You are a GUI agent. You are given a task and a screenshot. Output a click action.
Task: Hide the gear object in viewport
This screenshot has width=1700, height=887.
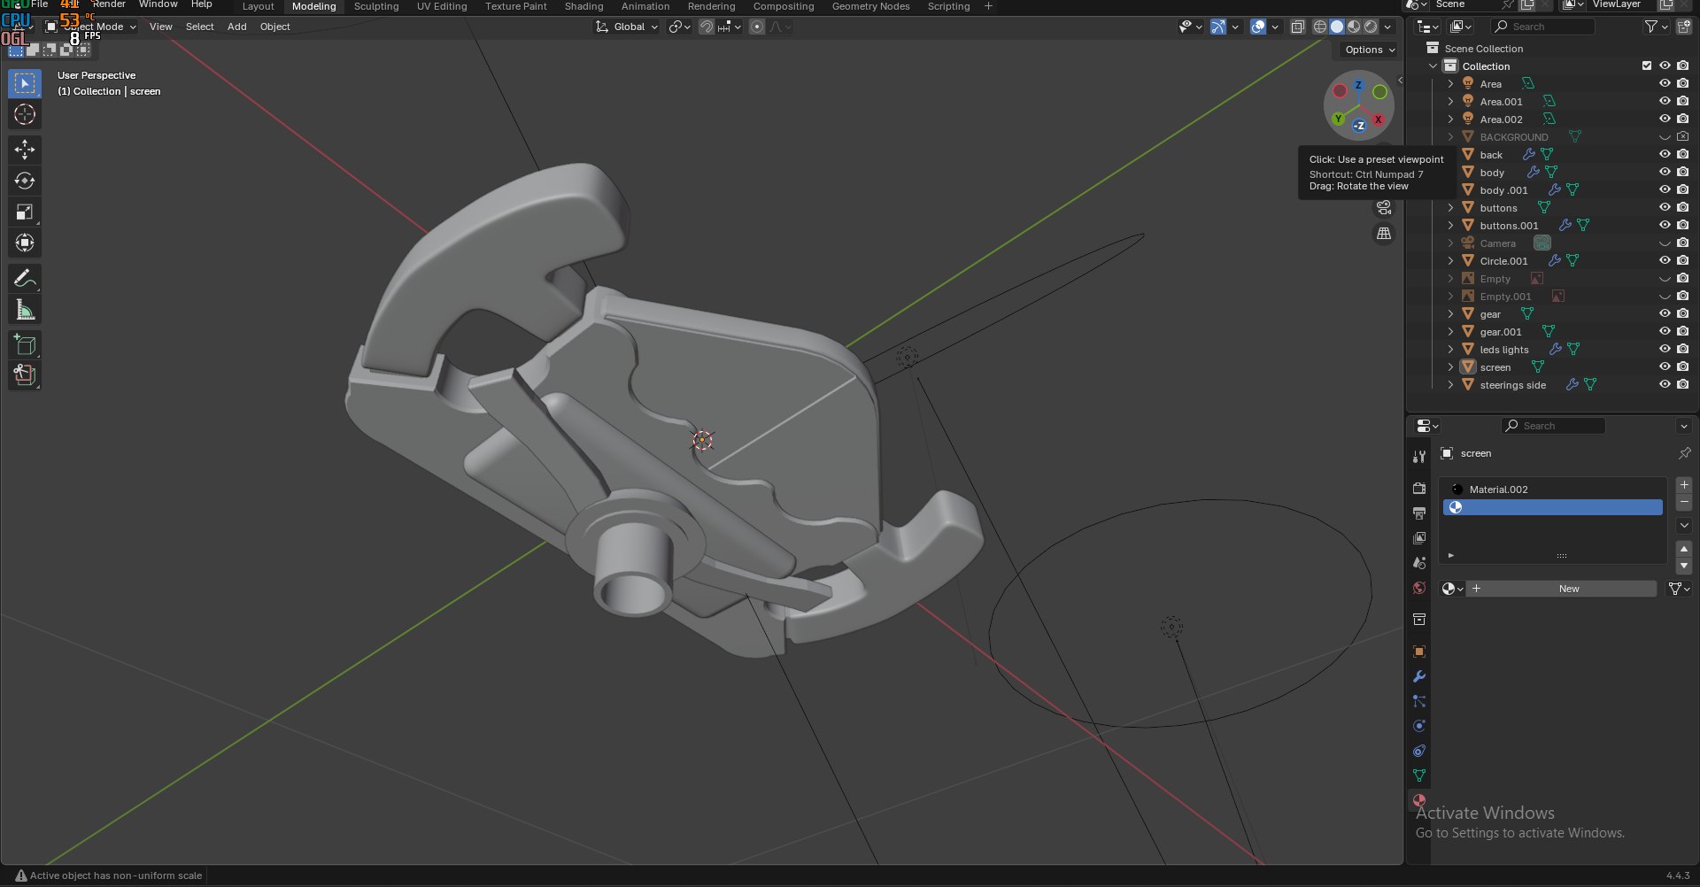coord(1665,314)
